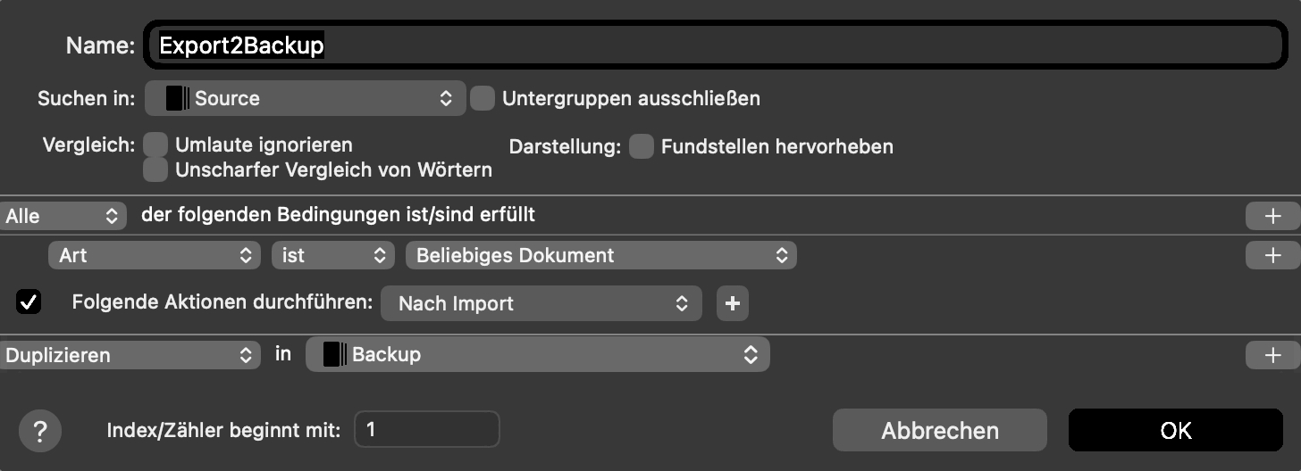The width and height of the screenshot is (1301, 471).
Task: Expand the Beliebiges Dokument dropdown
Action: pos(600,255)
